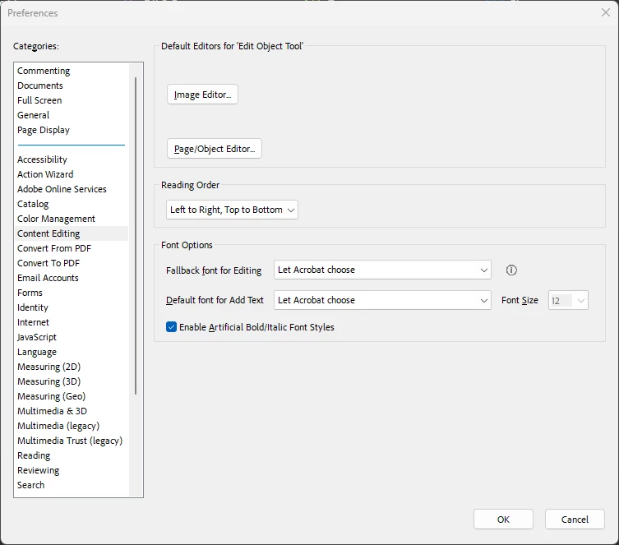The image size is (619, 545).
Task: Choose Multimedia (legacy) category
Action: [72, 426]
